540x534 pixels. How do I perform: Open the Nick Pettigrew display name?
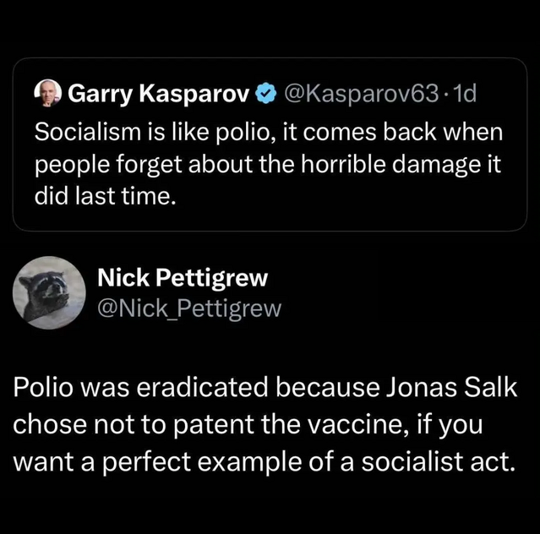[183, 280]
